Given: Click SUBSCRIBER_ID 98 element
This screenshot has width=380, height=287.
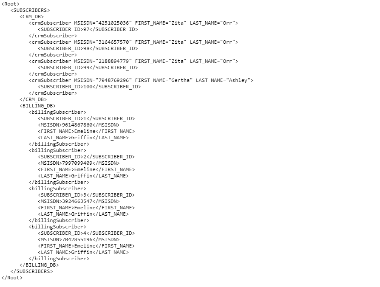Looking at the screenshot, I should [x=88, y=48].
